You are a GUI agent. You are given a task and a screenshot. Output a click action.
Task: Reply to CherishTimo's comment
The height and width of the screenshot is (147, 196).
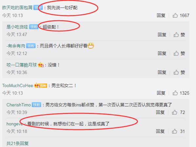pos(160,112)
